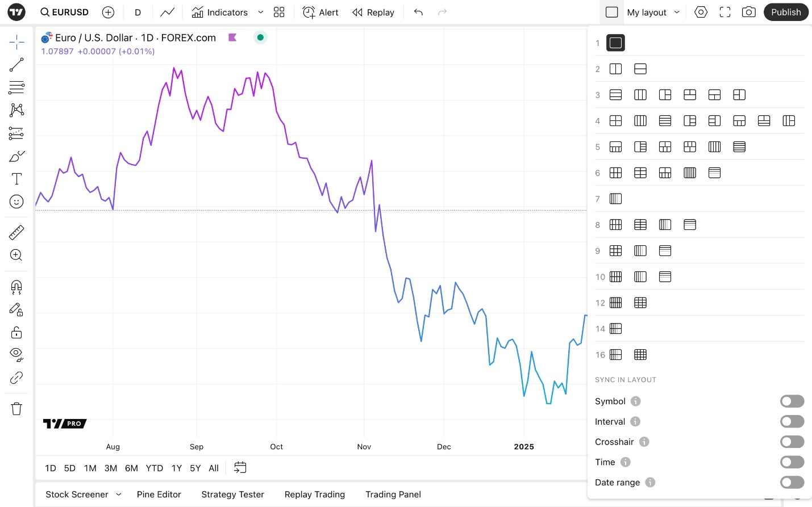The image size is (812, 507).
Task: Set the chart range to 6M
Action: pyautogui.click(x=131, y=468)
